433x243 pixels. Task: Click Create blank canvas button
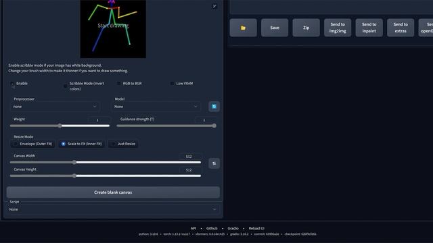(x=113, y=192)
